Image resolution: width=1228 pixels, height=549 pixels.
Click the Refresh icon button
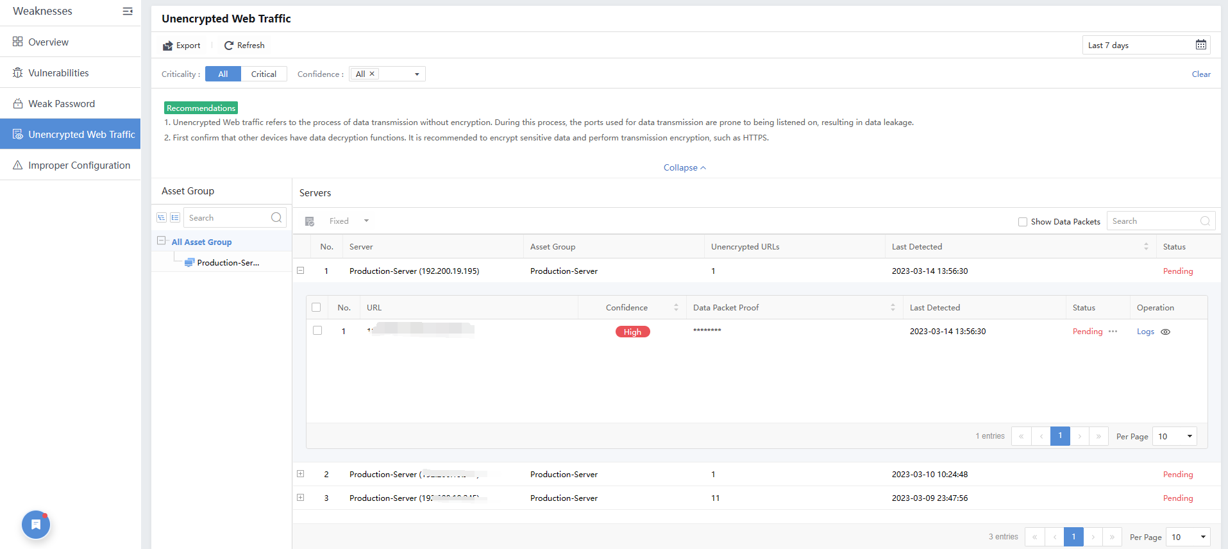click(x=229, y=46)
